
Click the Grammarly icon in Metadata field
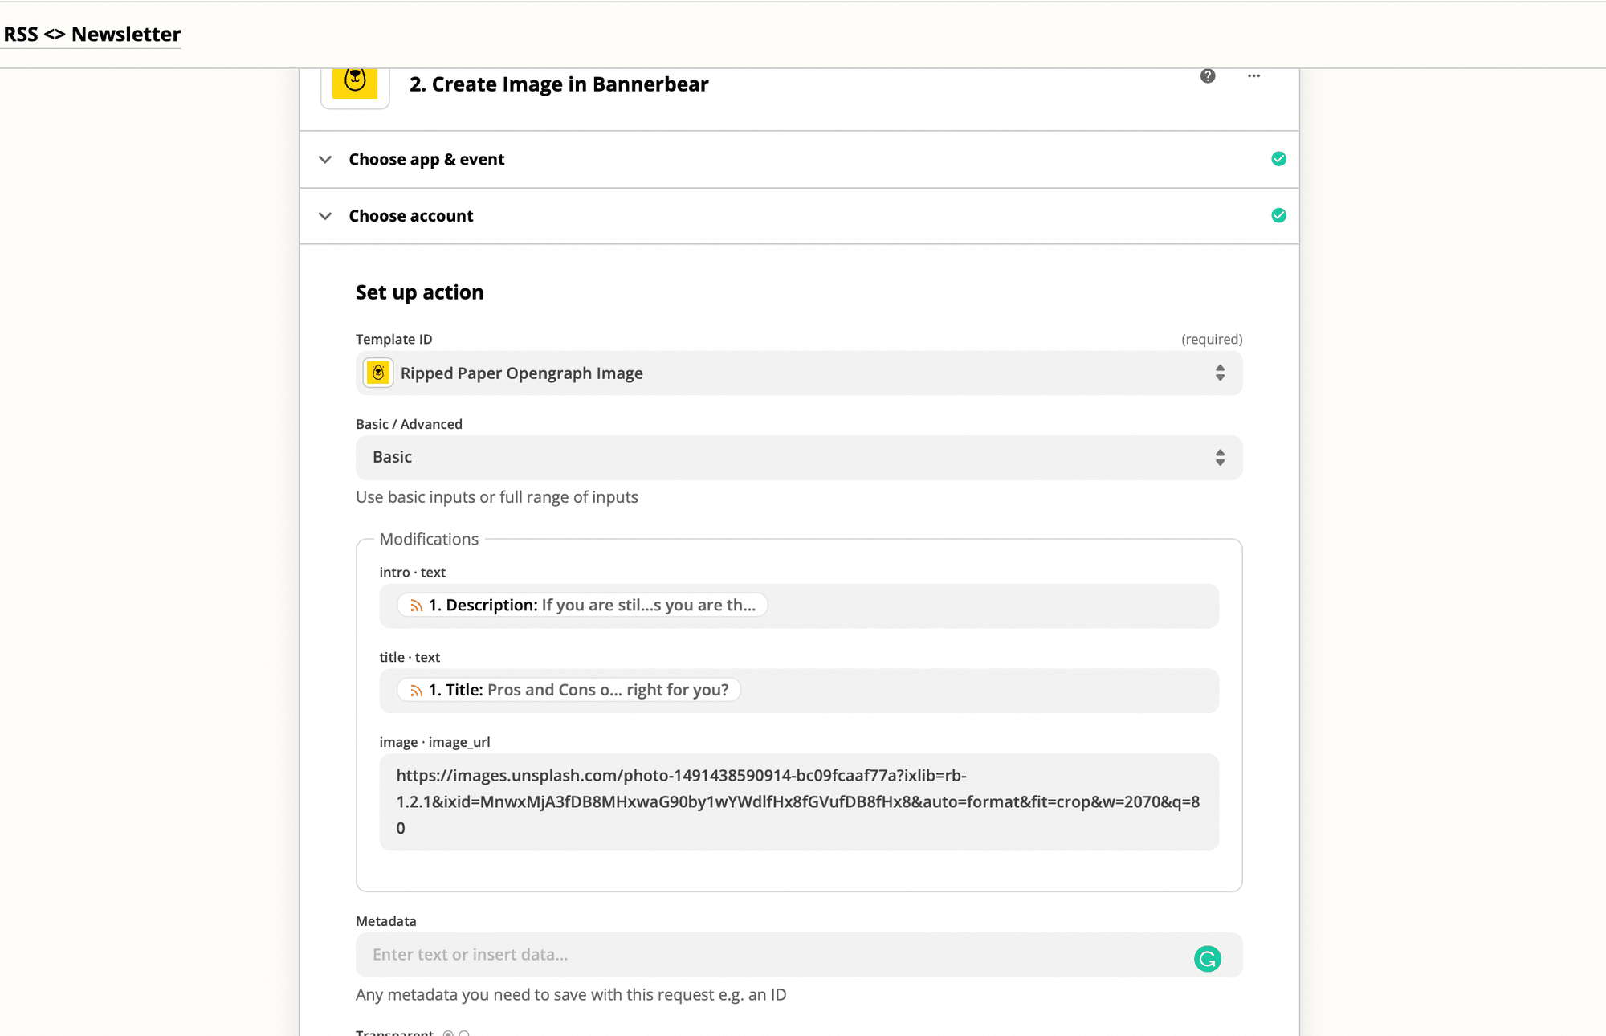pyautogui.click(x=1207, y=958)
